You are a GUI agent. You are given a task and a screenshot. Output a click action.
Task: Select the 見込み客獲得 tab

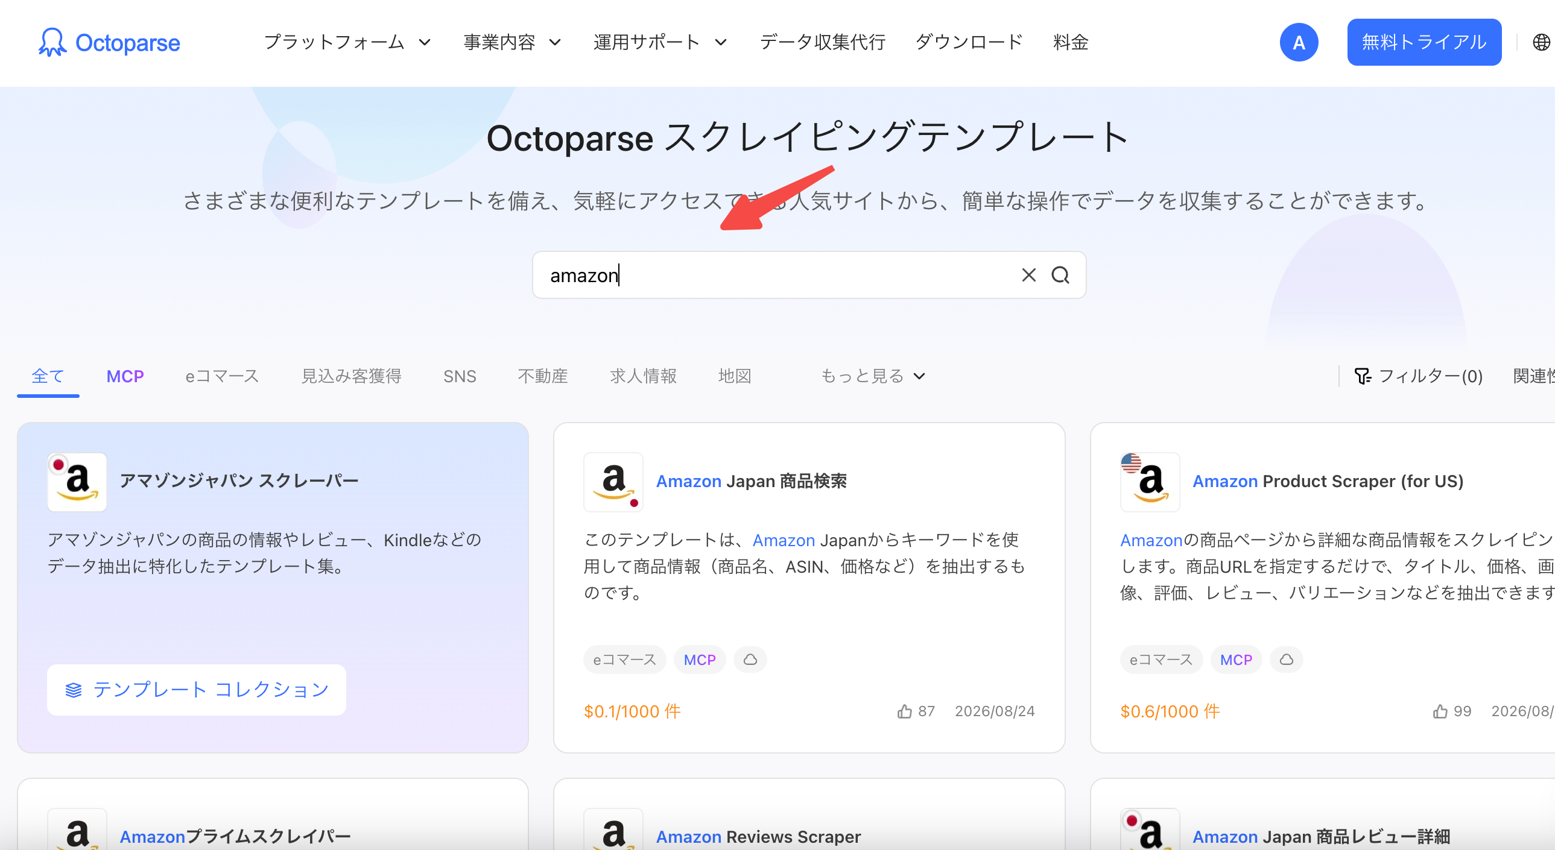coord(351,376)
